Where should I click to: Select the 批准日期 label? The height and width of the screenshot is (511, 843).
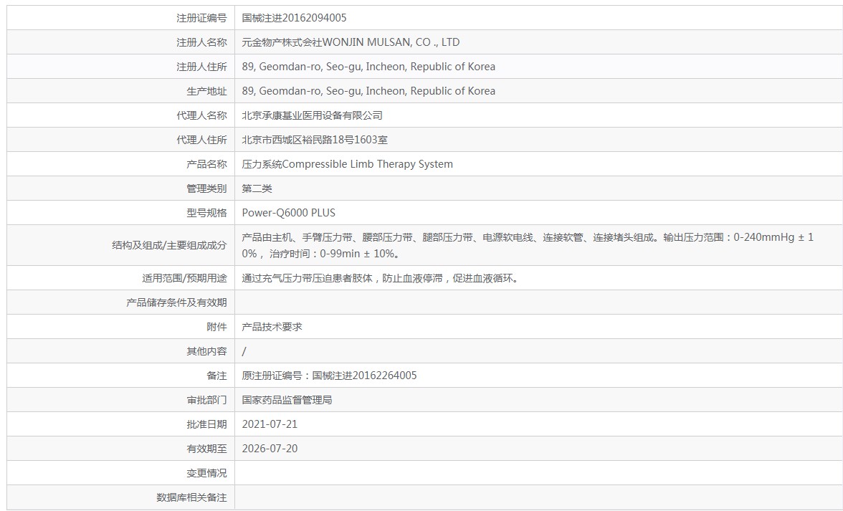(206, 424)
